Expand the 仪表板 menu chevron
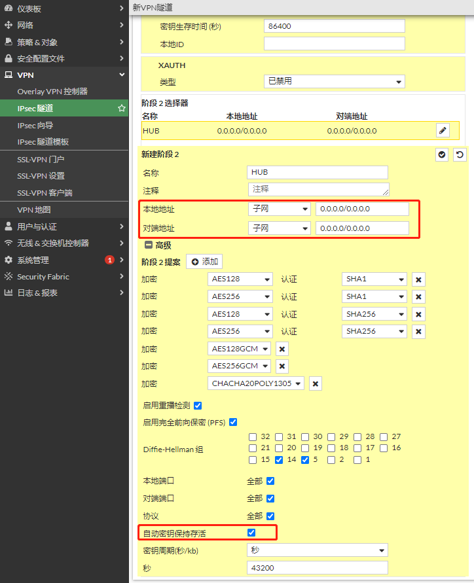The image size is (474, 583). pyautogui.click(x=121, y=9)
